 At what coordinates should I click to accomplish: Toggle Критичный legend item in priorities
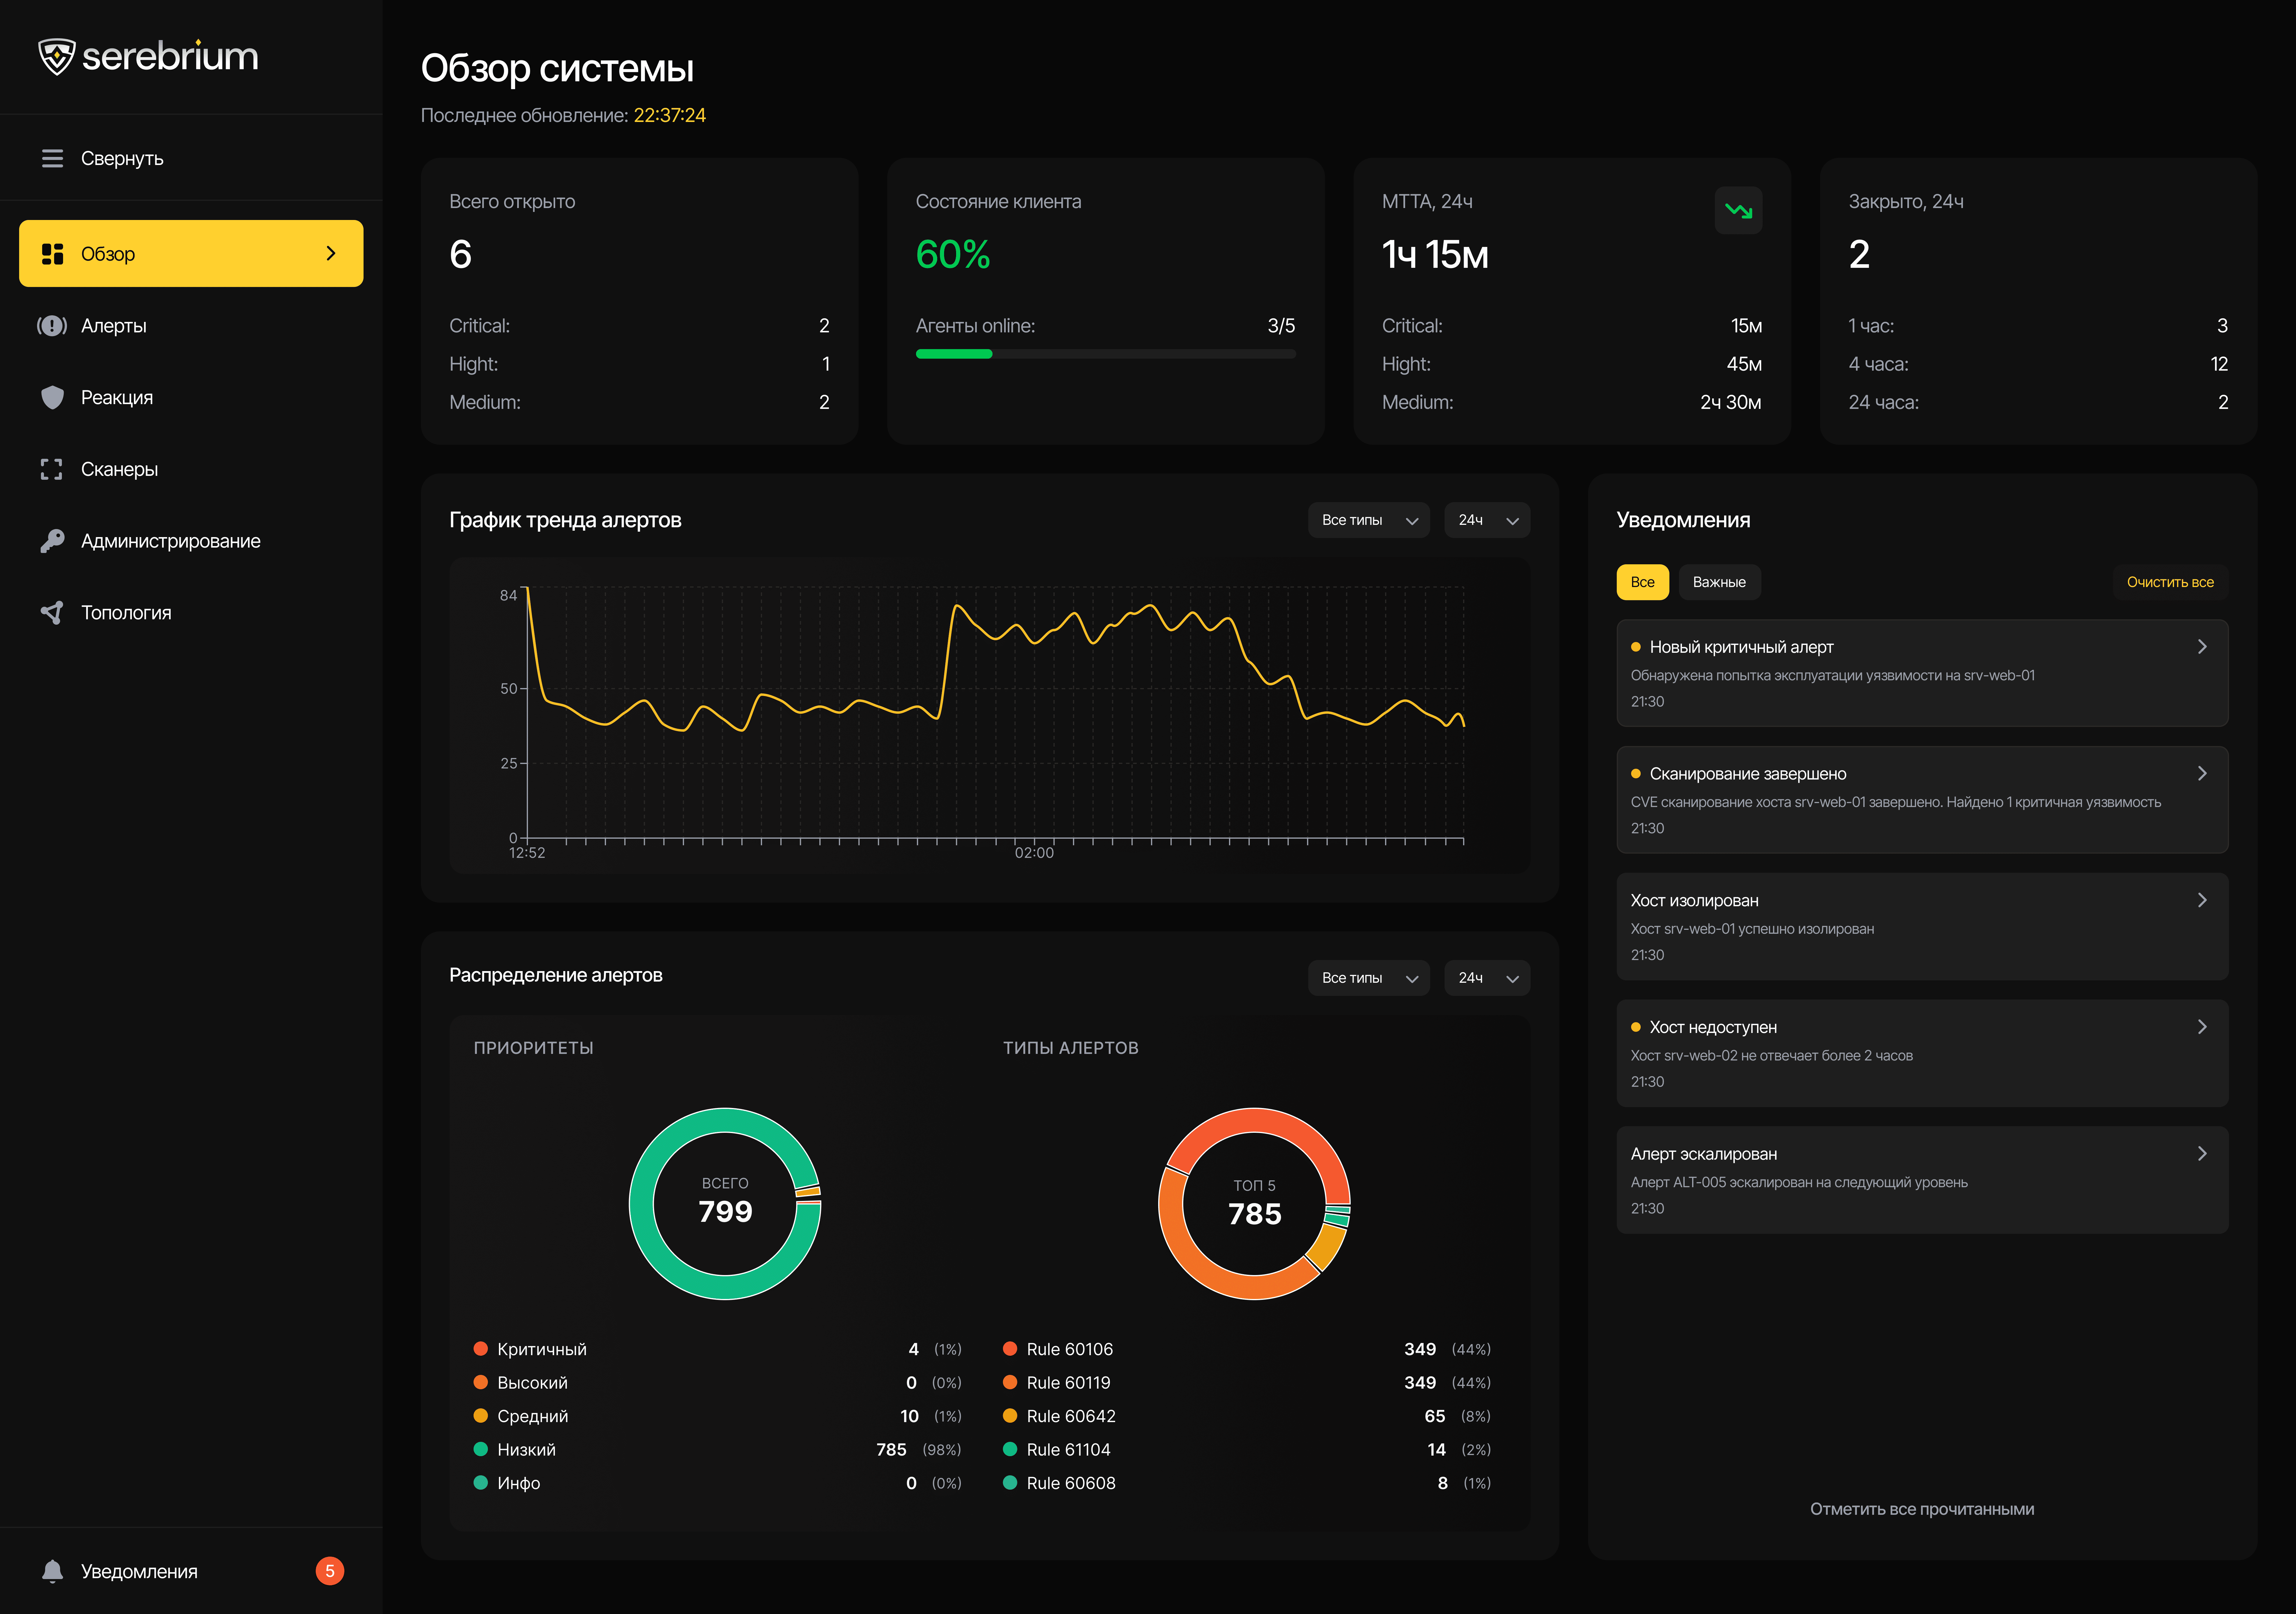point(541,1349)
